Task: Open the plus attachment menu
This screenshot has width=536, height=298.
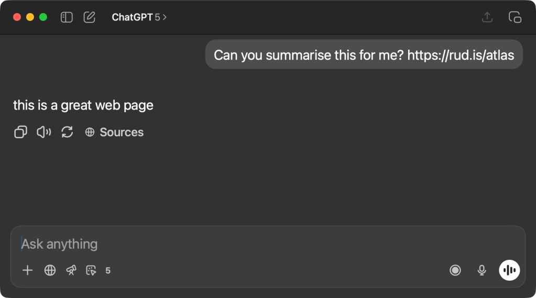Action: pyautogui.click(x=28, y=270)
